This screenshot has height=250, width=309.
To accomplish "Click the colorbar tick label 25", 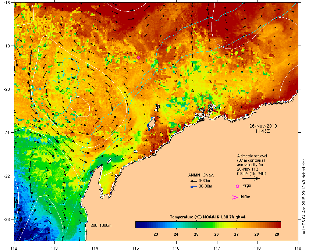I will pyautogui.click(x=196, y=234).
